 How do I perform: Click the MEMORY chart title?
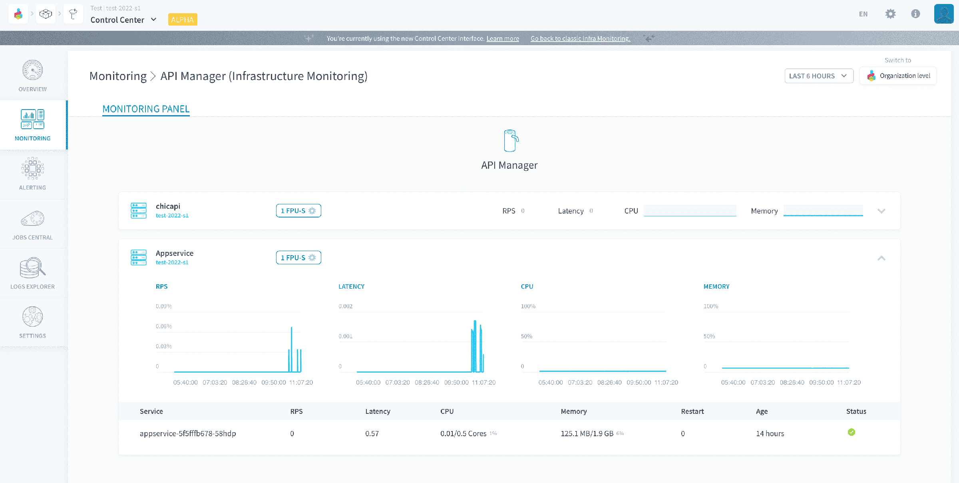(x=716, y=286)
